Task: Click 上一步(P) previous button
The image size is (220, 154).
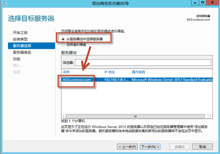Action: [x=127, y=147]
